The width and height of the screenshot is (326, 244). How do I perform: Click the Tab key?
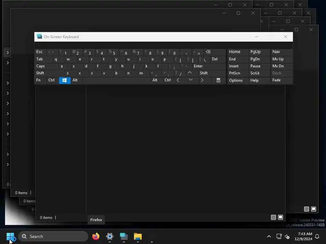[x=43, y=59]
